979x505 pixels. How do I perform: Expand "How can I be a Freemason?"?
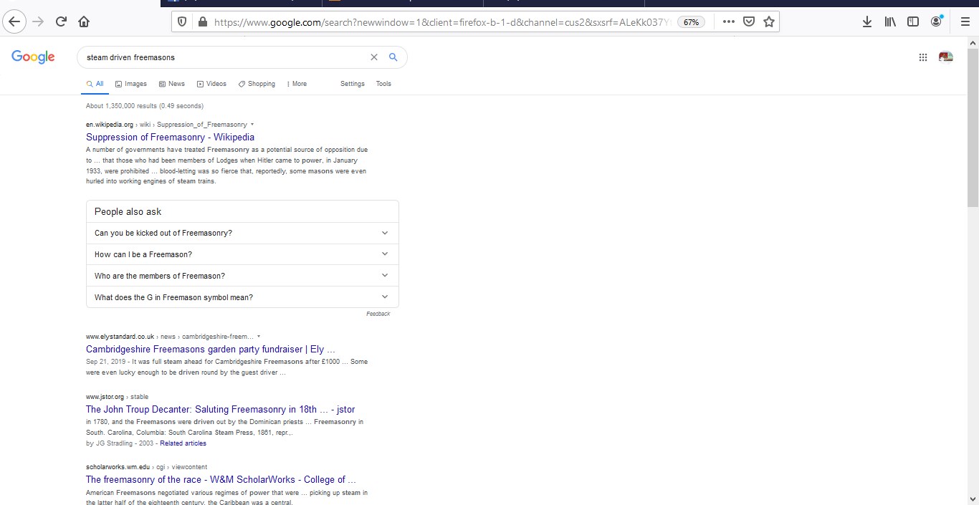[242, 254]
